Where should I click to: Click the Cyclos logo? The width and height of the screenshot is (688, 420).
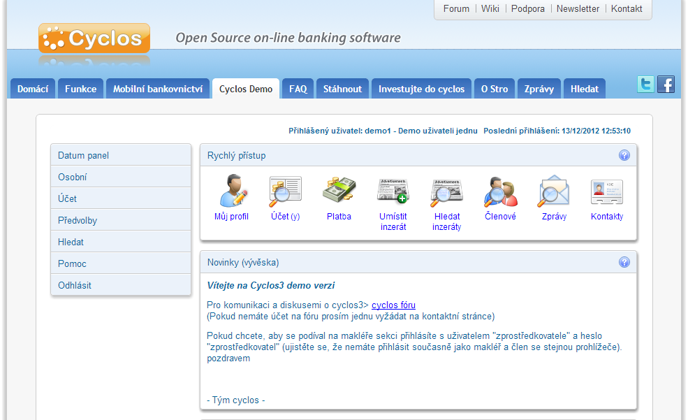click(x=94, y=38)
